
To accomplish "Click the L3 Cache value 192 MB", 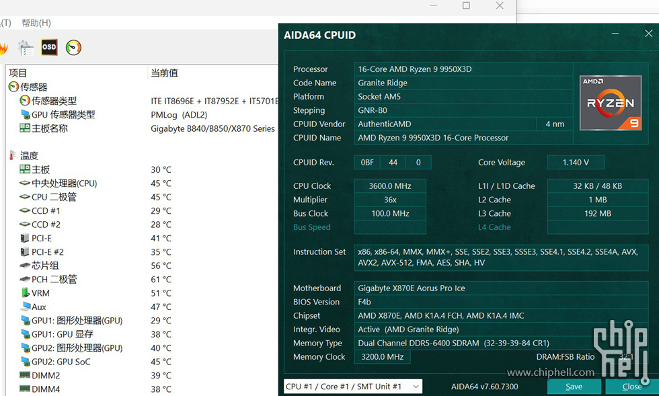I will tap(598, 214).
